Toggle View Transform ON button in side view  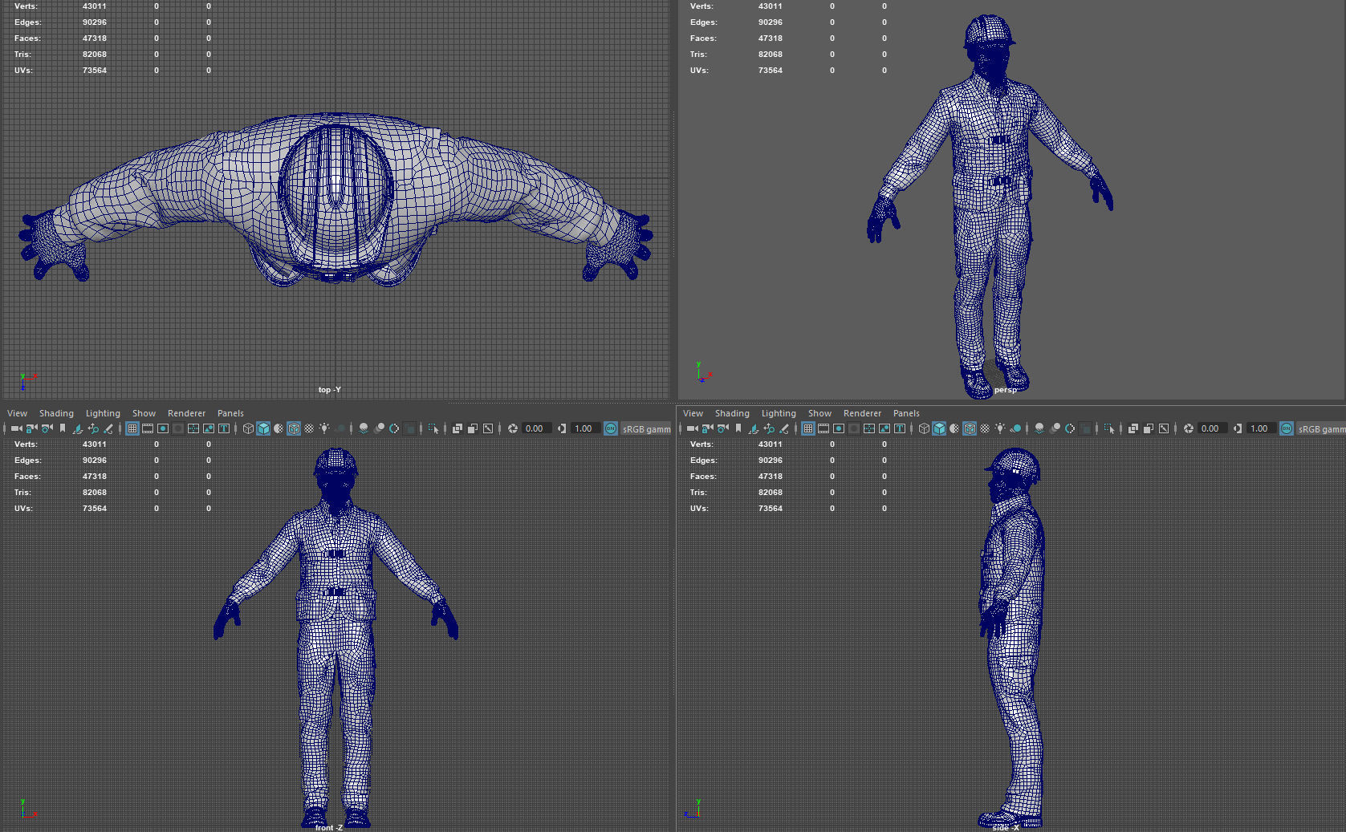[x=1287, y=428]
